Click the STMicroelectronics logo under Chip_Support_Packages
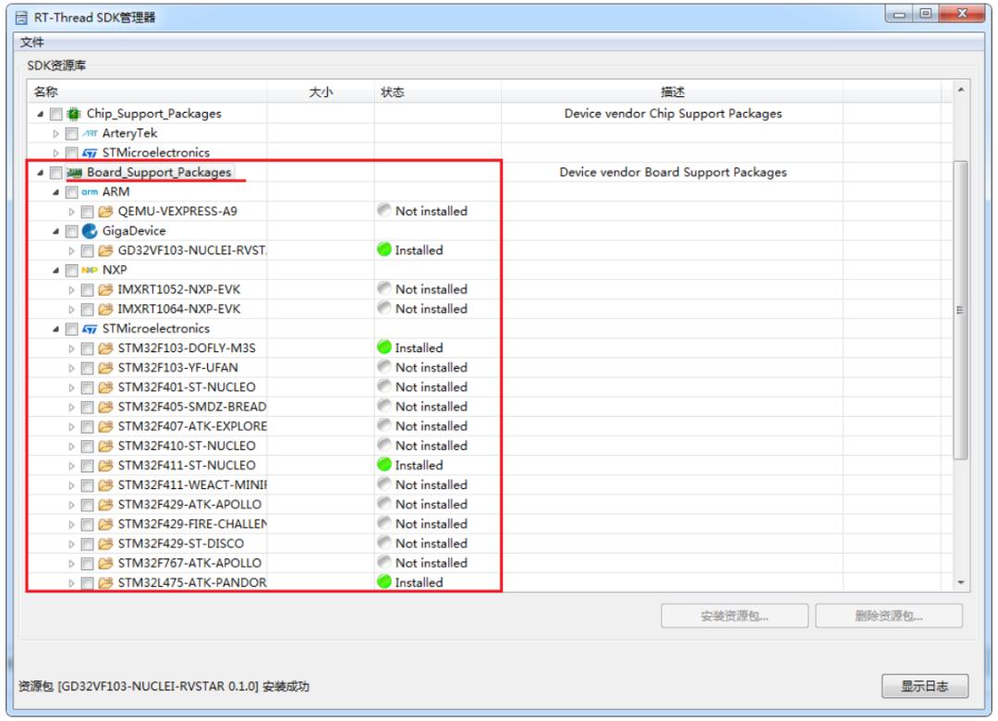Image resolution: width=998 pixels, height=721 pixels. coord(90,153)
